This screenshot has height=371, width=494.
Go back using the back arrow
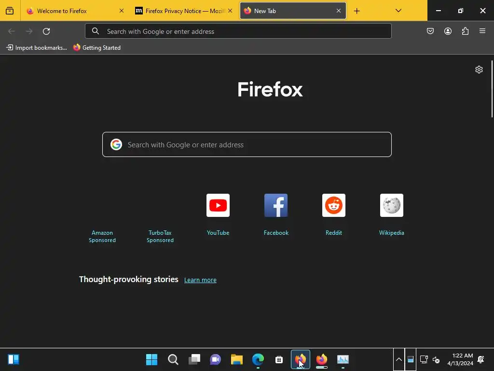point(12,31)
